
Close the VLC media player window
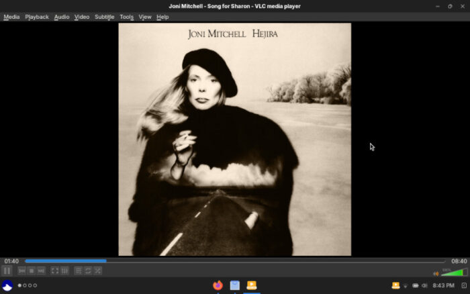[463, 6]
